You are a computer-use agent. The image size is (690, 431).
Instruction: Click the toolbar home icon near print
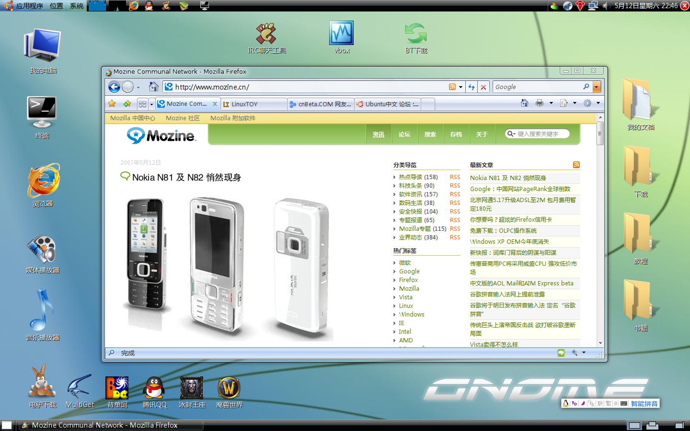pyautogui.click(x=525, y=103)
